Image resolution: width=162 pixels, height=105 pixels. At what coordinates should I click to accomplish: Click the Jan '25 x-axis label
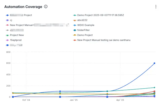[x=73, y=100]
